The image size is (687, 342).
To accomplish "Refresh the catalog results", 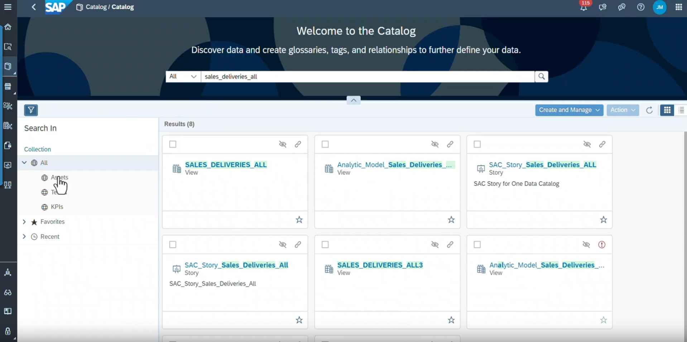I will 649,110.
